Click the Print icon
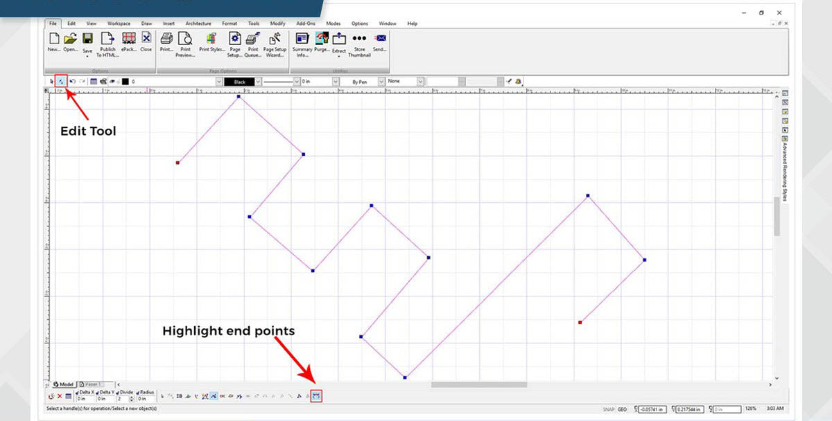The image size is (832, 421). [x=167, y=38]
